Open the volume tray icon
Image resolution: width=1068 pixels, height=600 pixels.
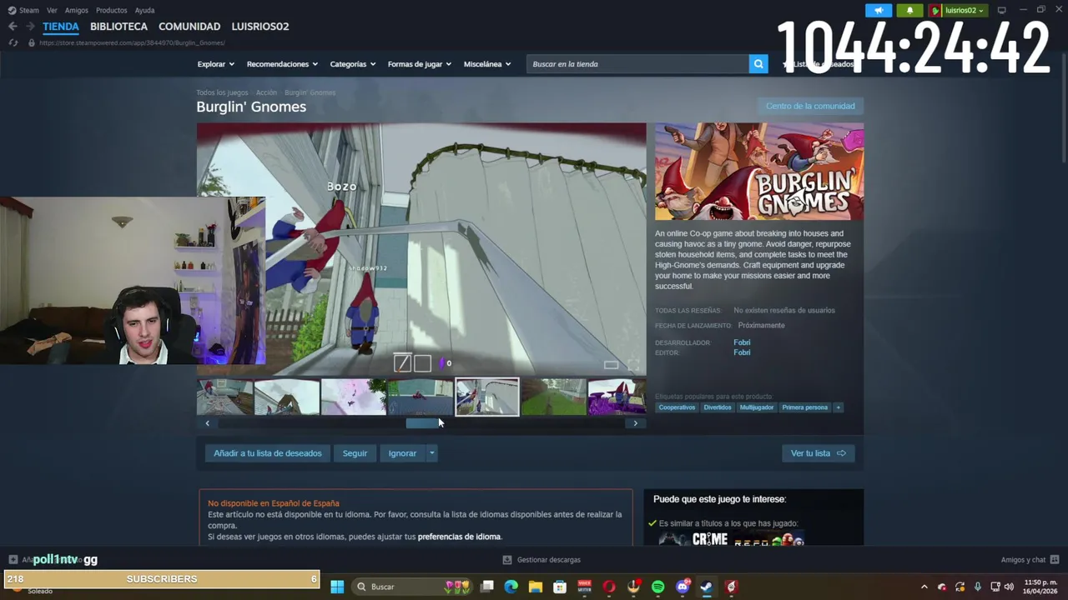click(x=1009, y=587)
